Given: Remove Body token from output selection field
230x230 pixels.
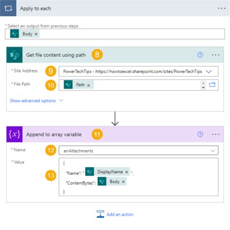Looking at the screenshot, I should pos(36,34).
